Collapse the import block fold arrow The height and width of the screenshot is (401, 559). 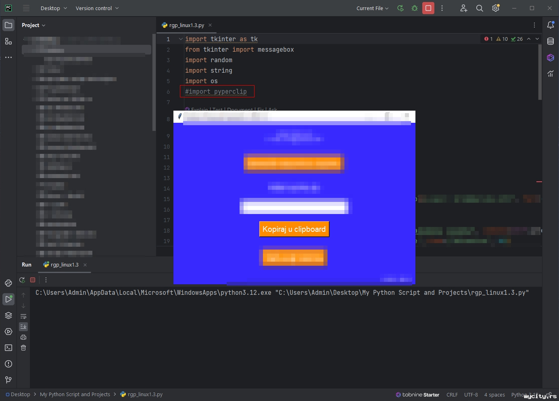tap(181, 39)
